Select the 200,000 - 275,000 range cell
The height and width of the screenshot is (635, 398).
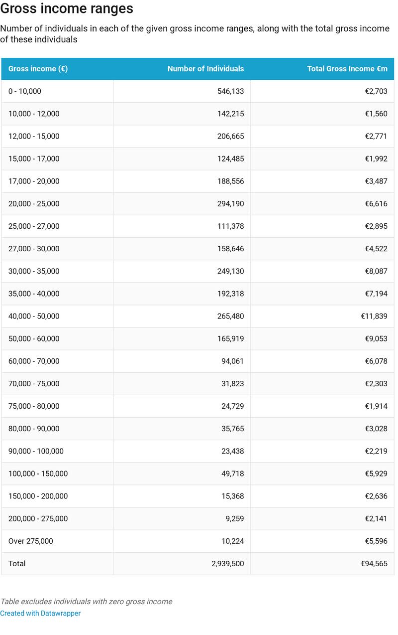click(x=38, y=518)
